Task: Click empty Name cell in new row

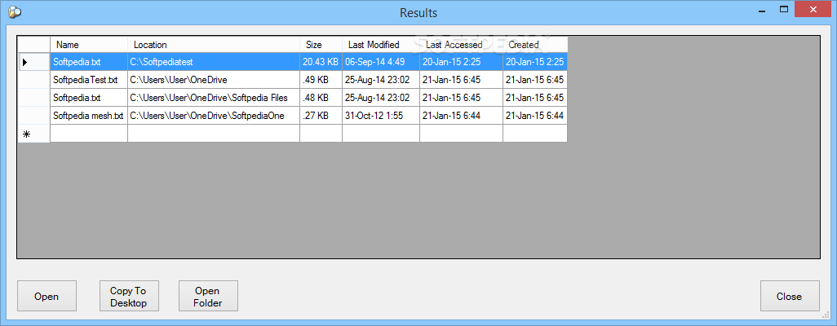Action: click(89, 134)
